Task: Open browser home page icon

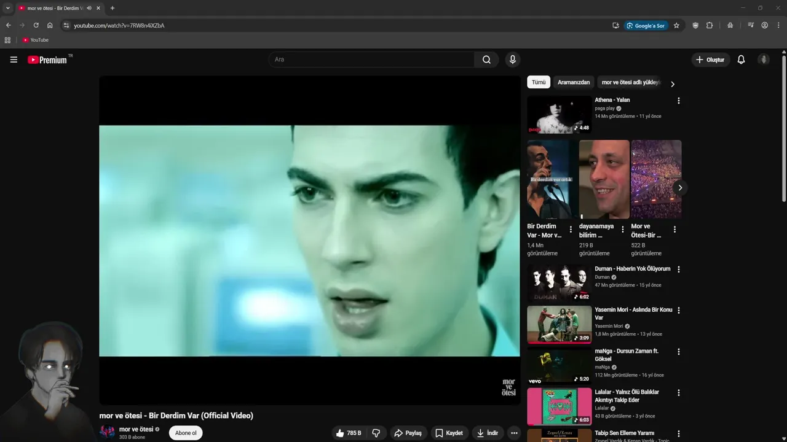Action: pos(50,25)
